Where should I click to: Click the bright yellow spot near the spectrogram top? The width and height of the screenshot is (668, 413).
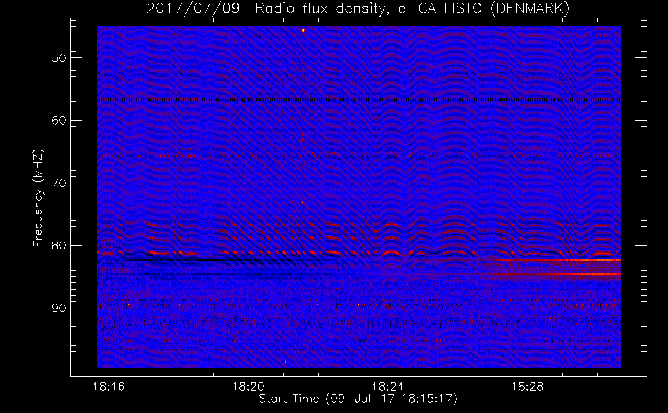coord(303,31)
